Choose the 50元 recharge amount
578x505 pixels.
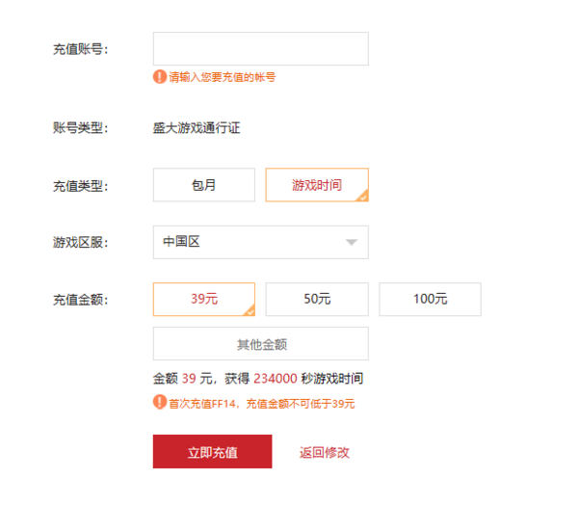(317, 299)
